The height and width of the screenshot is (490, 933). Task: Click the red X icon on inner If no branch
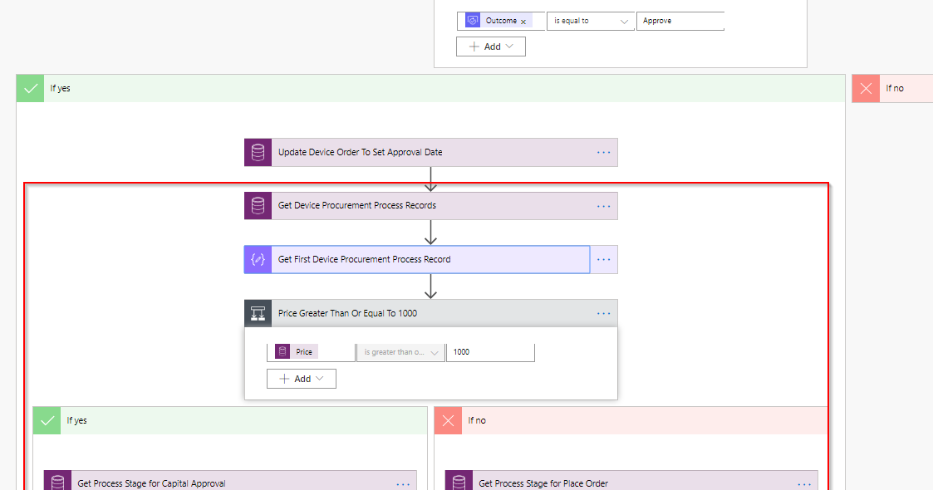(448, 420)
